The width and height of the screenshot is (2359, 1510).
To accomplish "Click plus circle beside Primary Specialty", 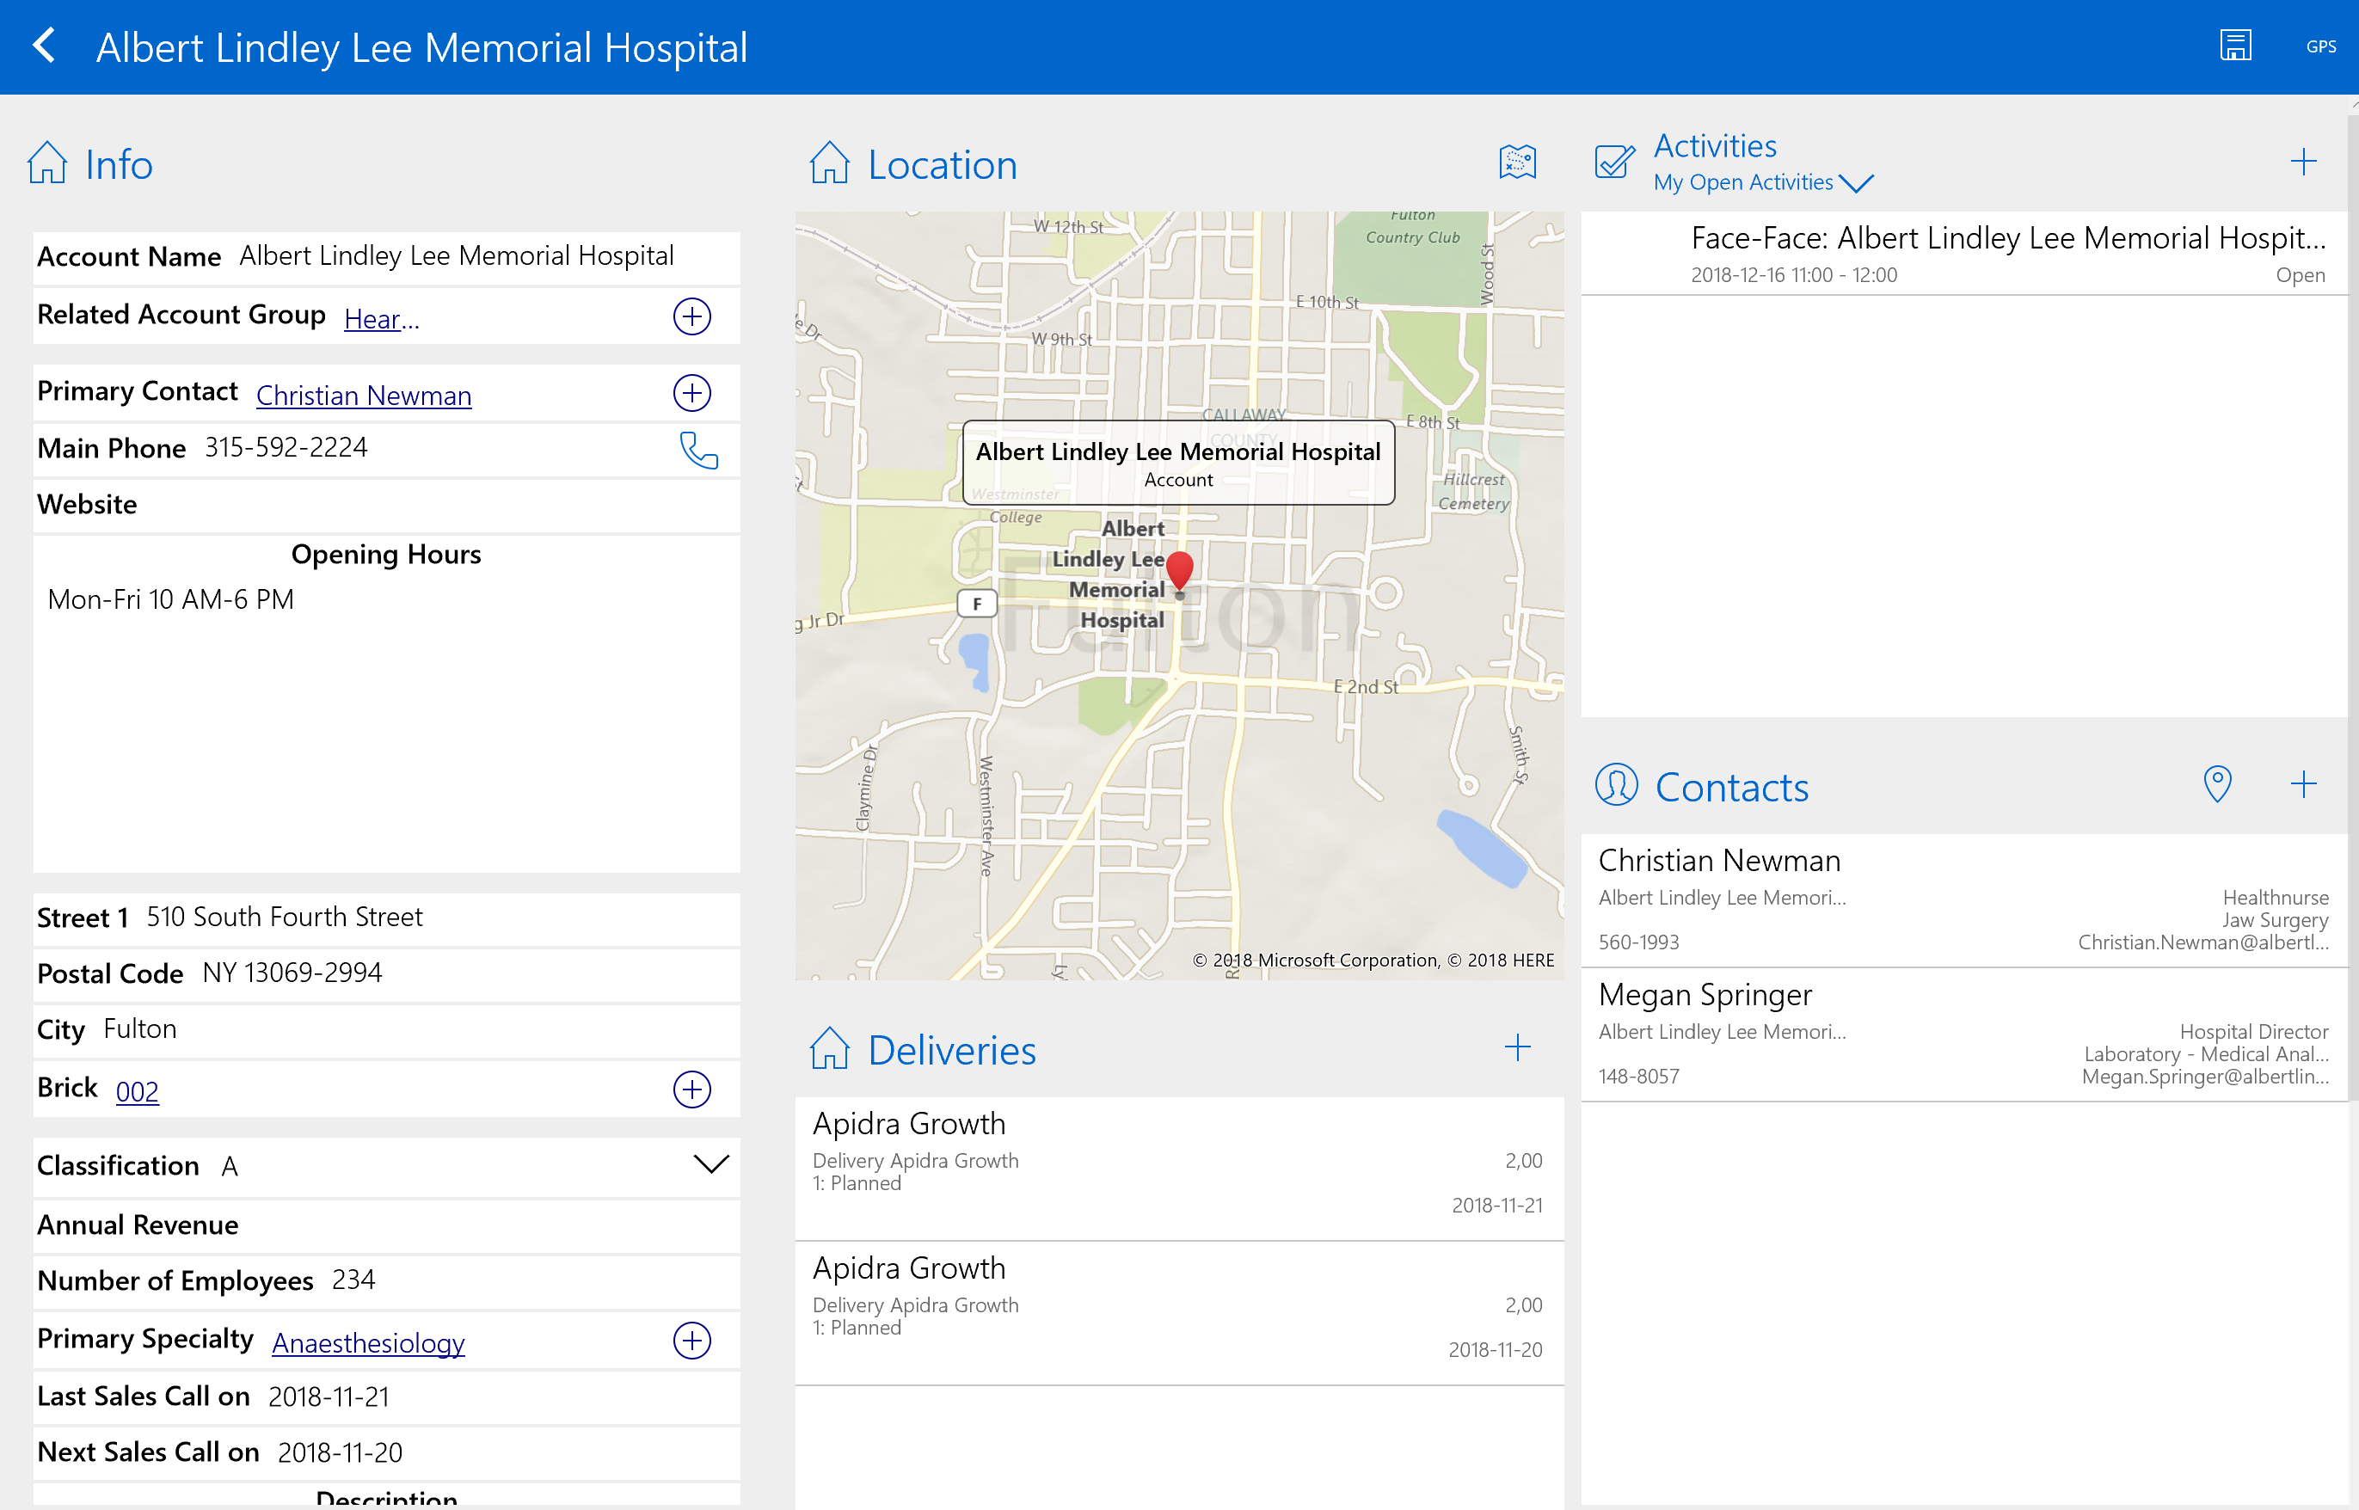I will (x=692, y=1341).
